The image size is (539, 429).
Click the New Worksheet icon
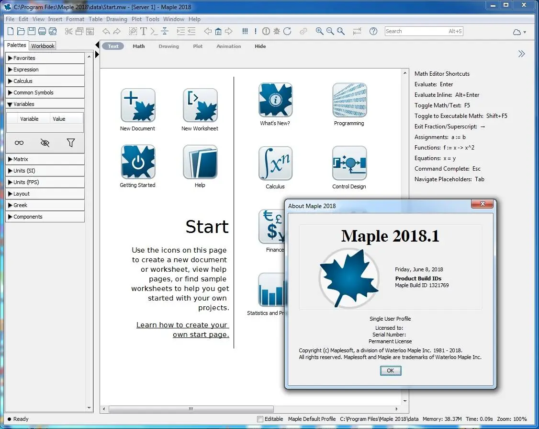click(200, 105)
